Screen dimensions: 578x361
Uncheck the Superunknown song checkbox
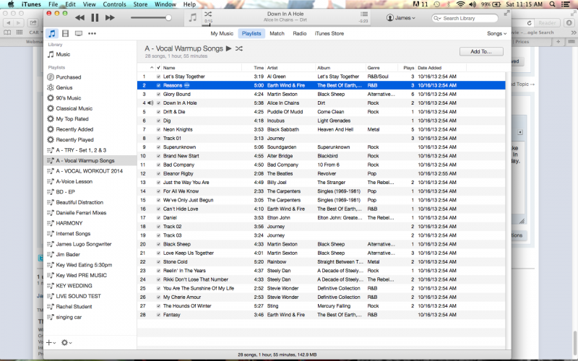click(x=158, y=147)
